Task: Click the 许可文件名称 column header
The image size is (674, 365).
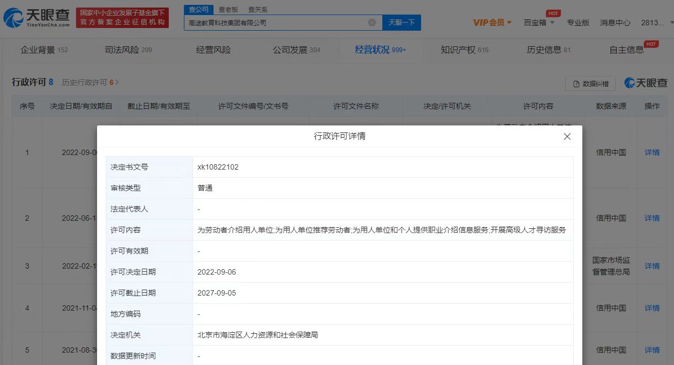Action: pyautogui.click(x=356, y=106)
